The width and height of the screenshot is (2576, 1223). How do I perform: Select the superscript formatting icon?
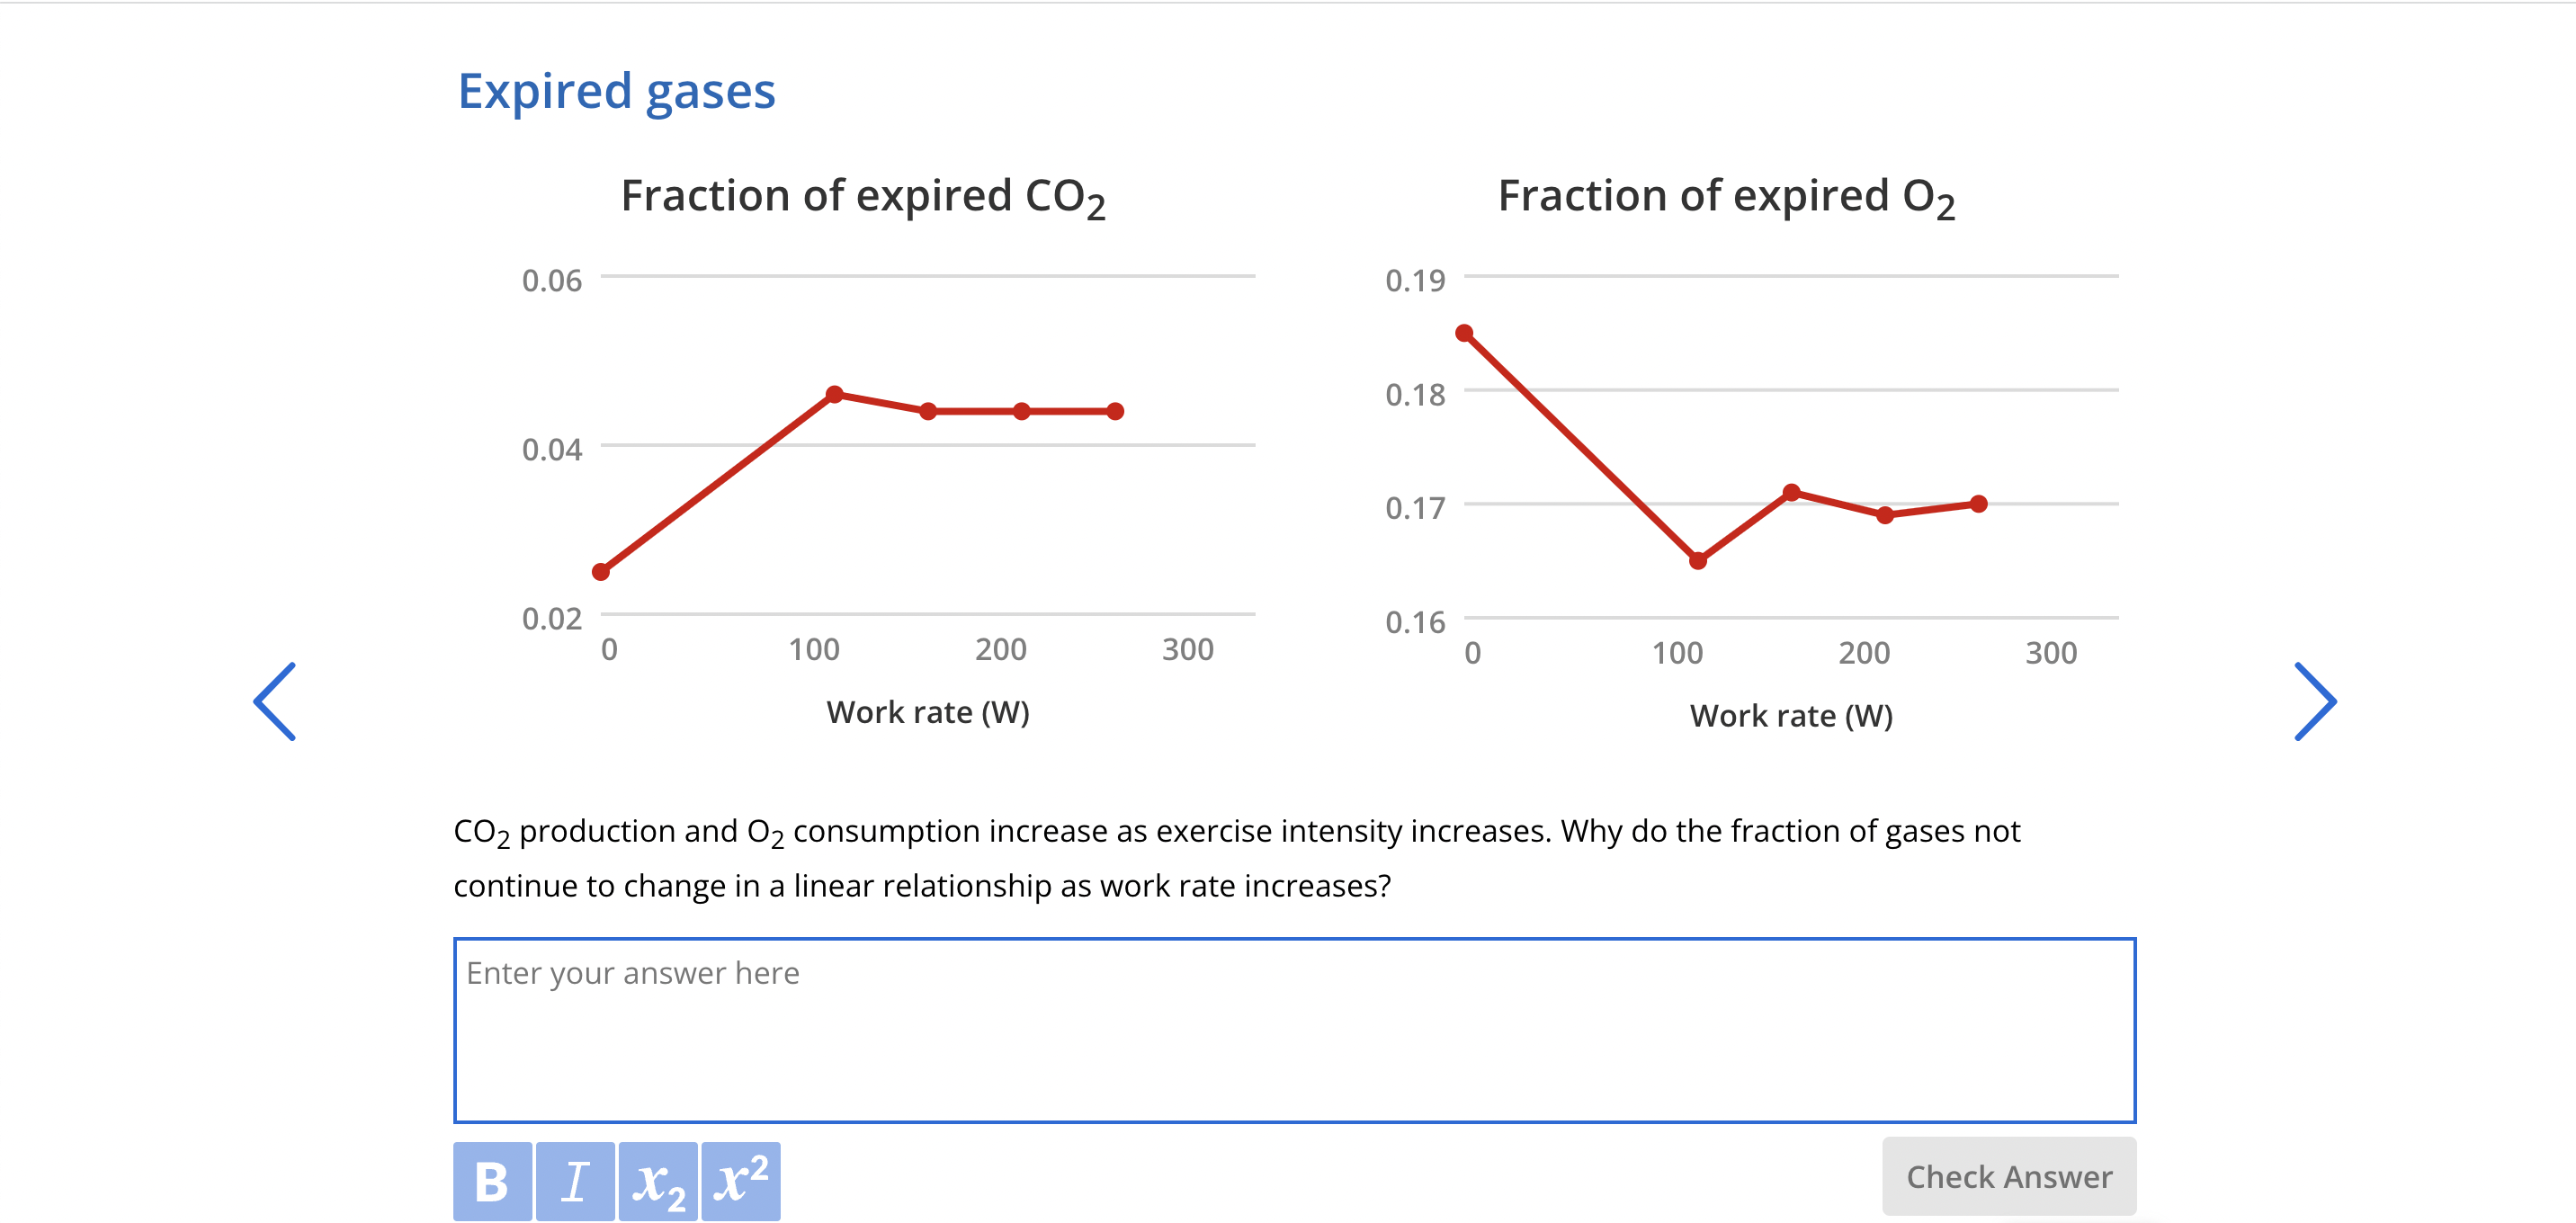pos(738,1181)
